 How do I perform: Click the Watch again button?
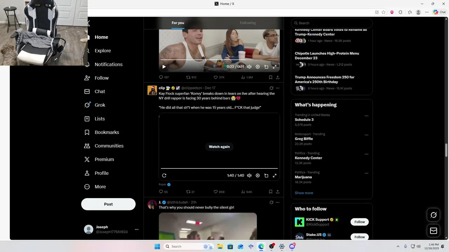(219, 147)
